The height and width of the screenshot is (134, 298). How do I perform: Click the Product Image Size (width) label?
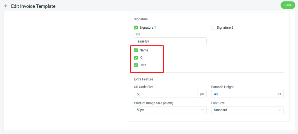pyautogui.click(x=154, y=103)
